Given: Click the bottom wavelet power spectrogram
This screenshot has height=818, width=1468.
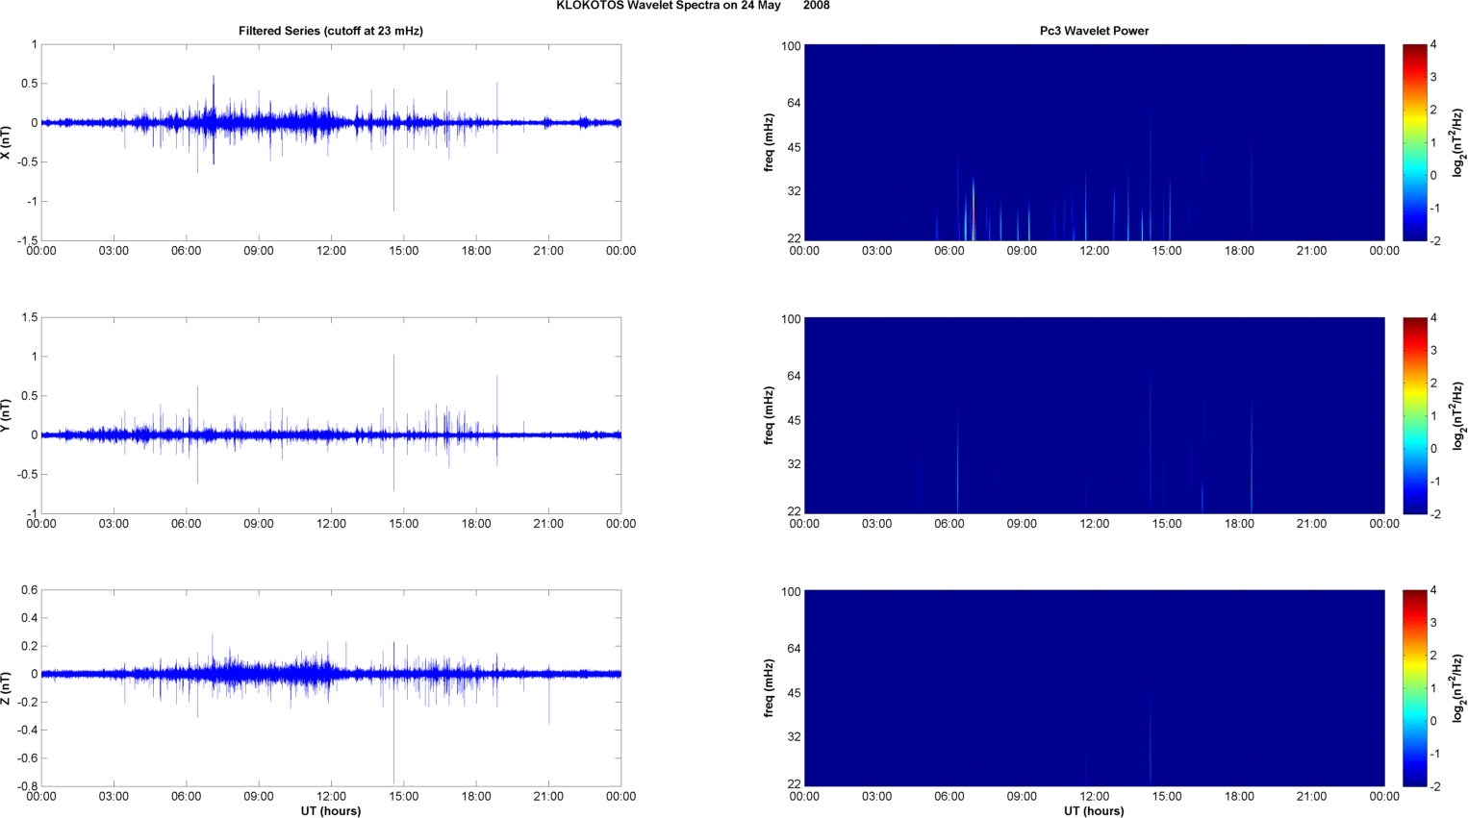Looking at the screenshot, I should tap(1094, 688).
